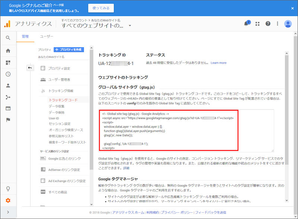Click the property column scrollbar down arrow

91,204
